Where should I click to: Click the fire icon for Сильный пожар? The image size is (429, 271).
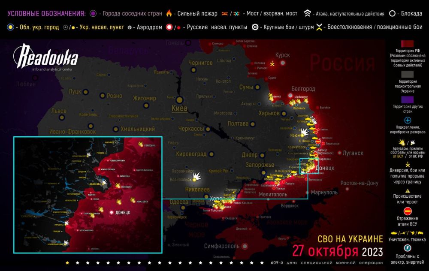click(169, 13)
